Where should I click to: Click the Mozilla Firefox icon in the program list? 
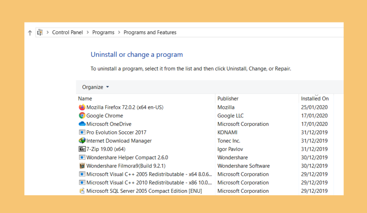click(82, 107)
